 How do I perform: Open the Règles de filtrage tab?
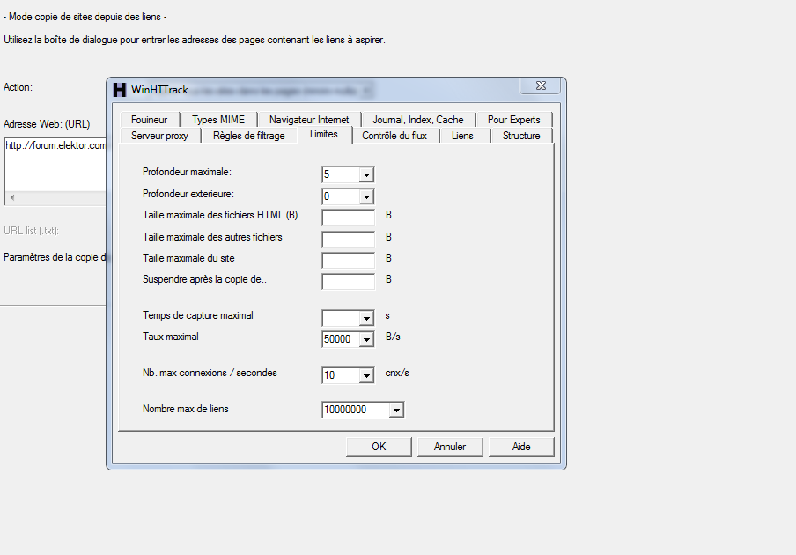(249, 136)
